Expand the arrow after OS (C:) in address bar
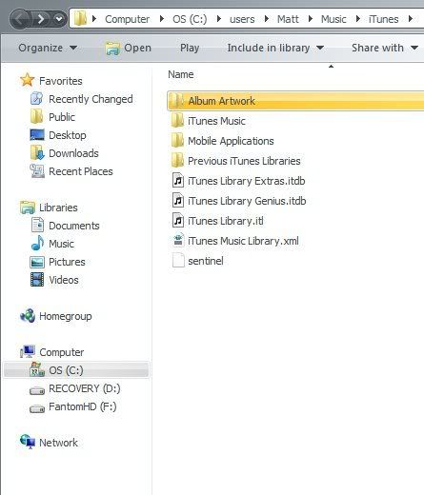The image size is (424, 495). [219, 19]
